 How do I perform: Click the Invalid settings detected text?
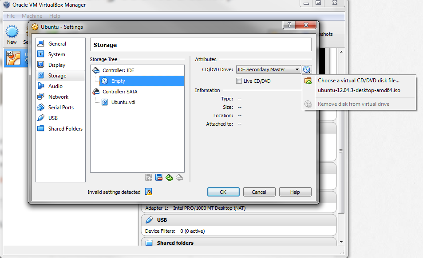(x=114, y=192)
